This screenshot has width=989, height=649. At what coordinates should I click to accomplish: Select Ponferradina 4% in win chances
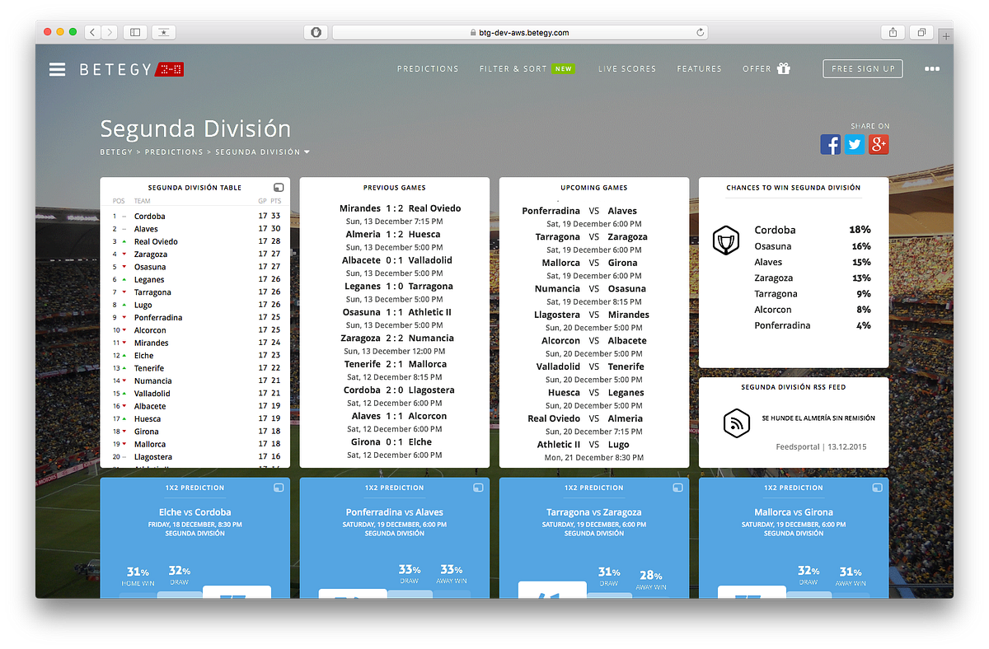pyautogui.click(x=812, y=325)
